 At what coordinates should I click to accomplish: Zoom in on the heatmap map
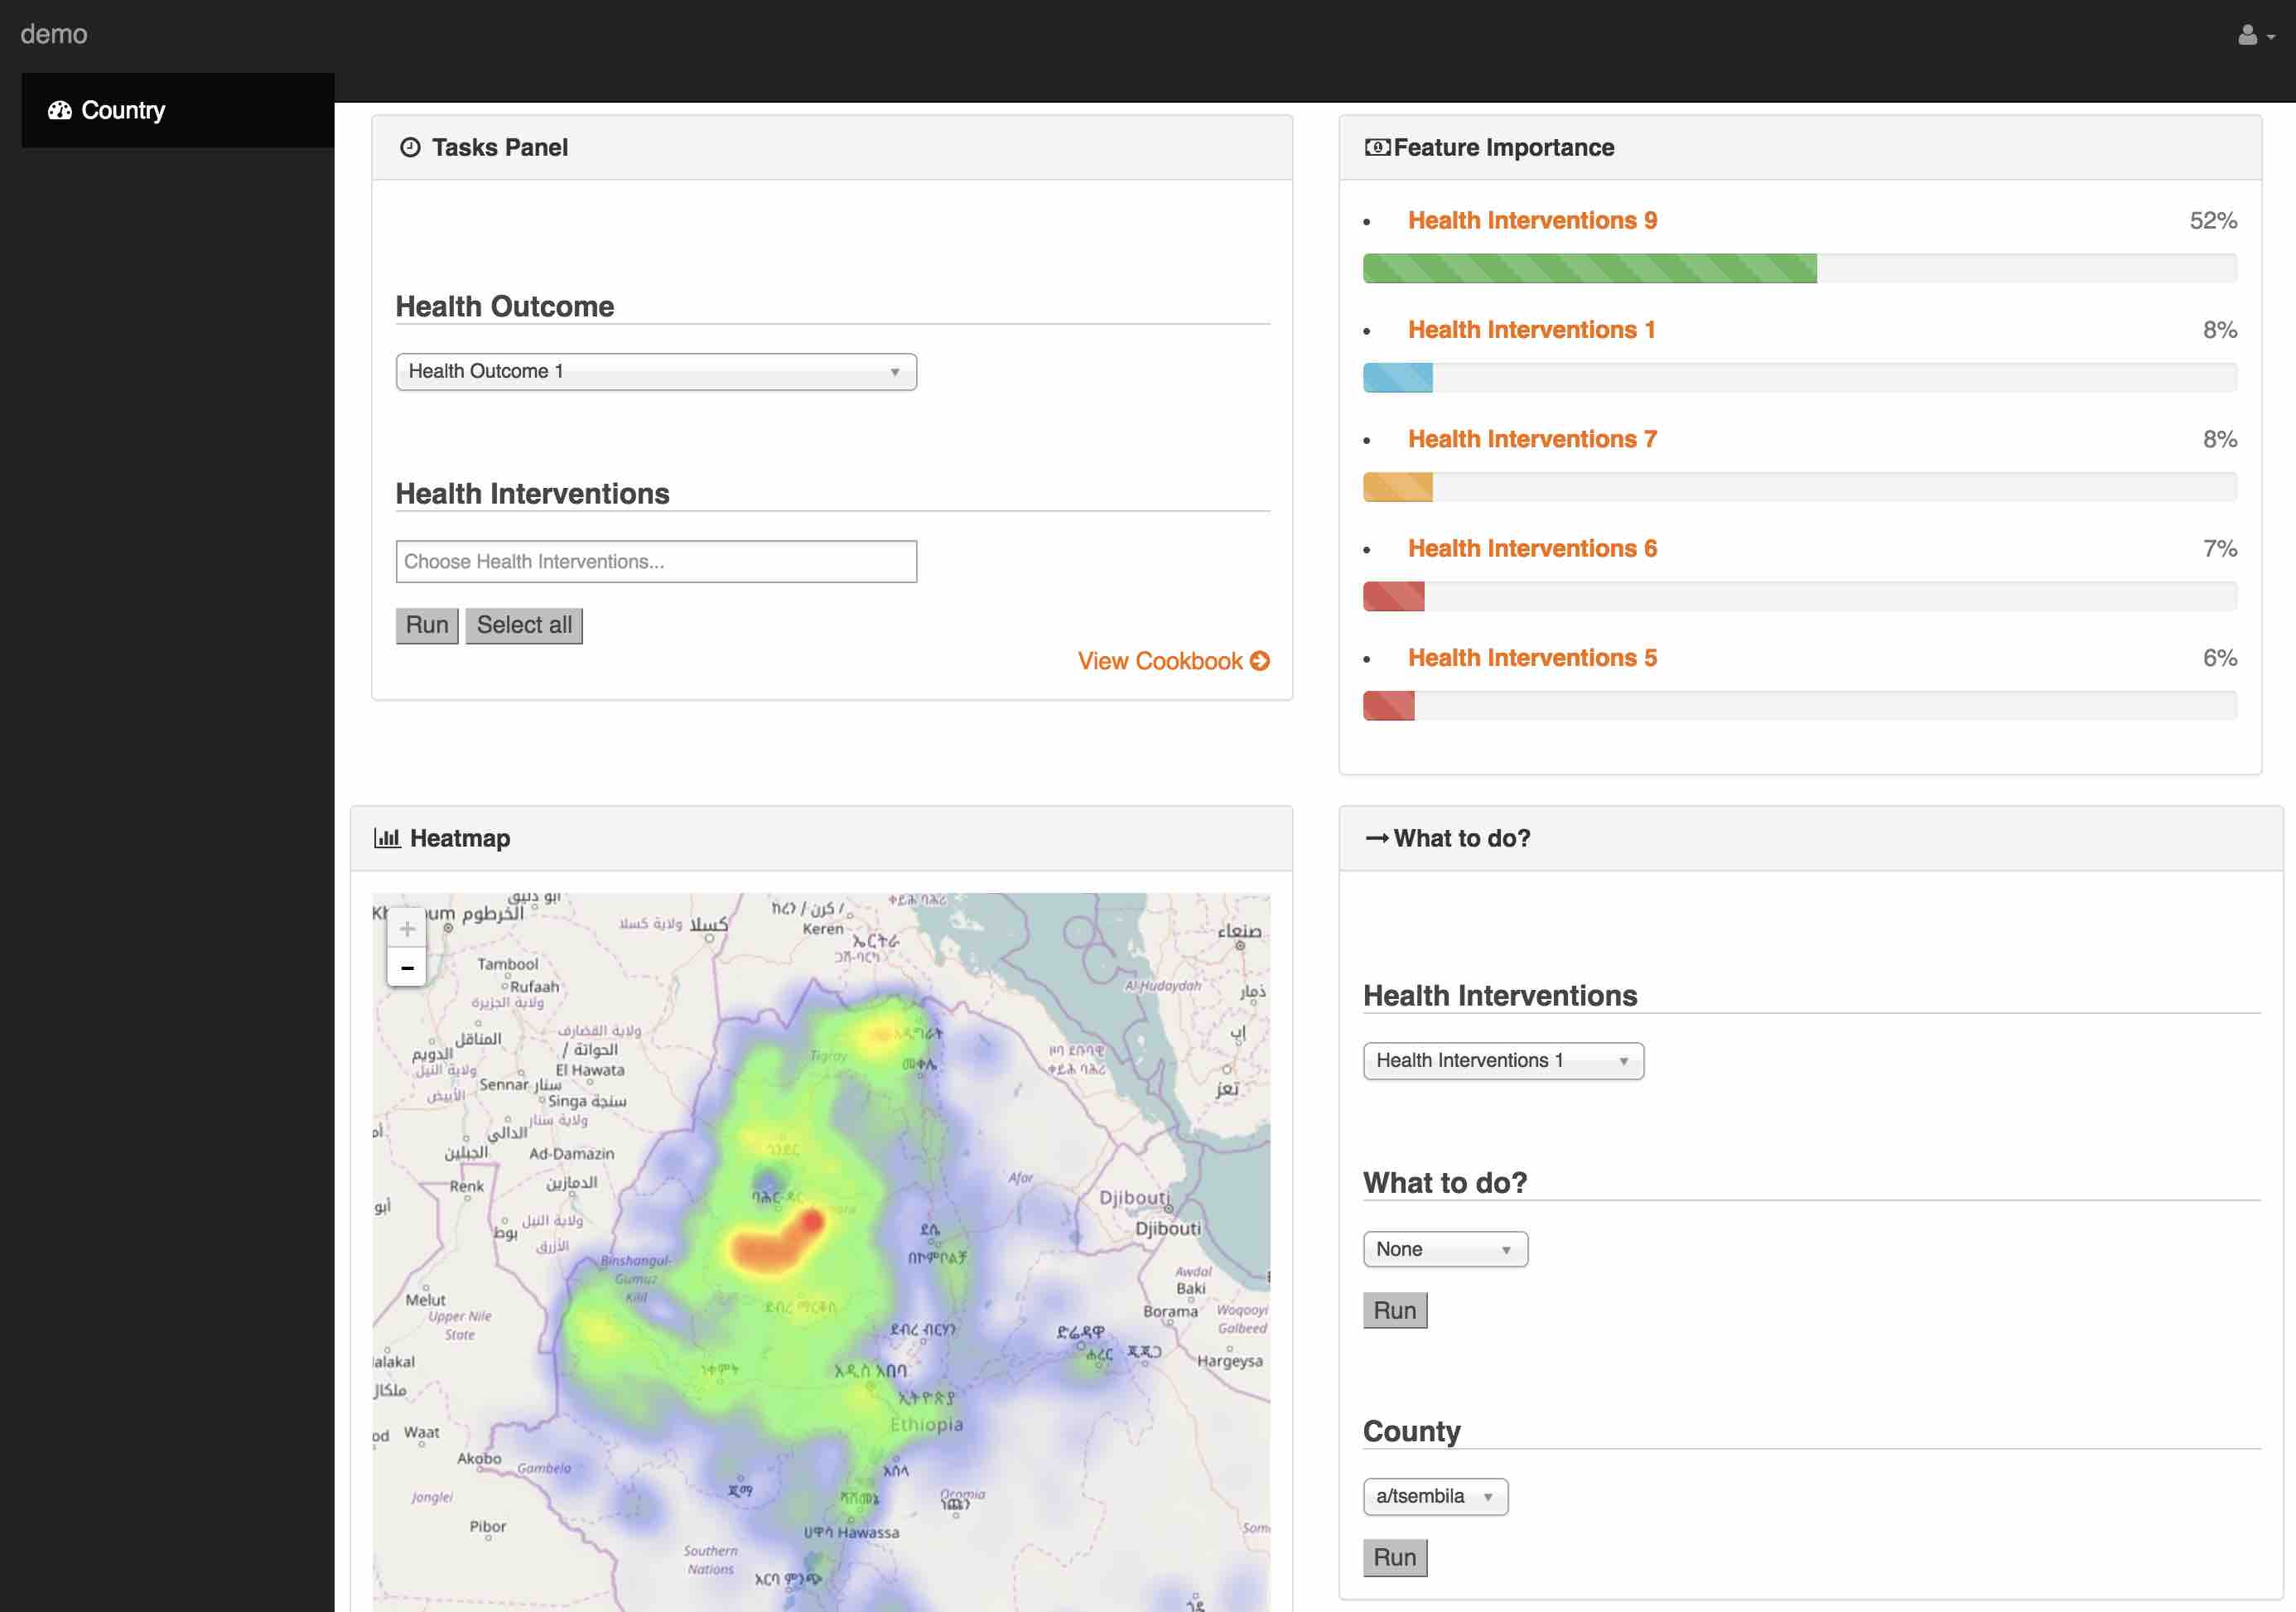point(407,929)
